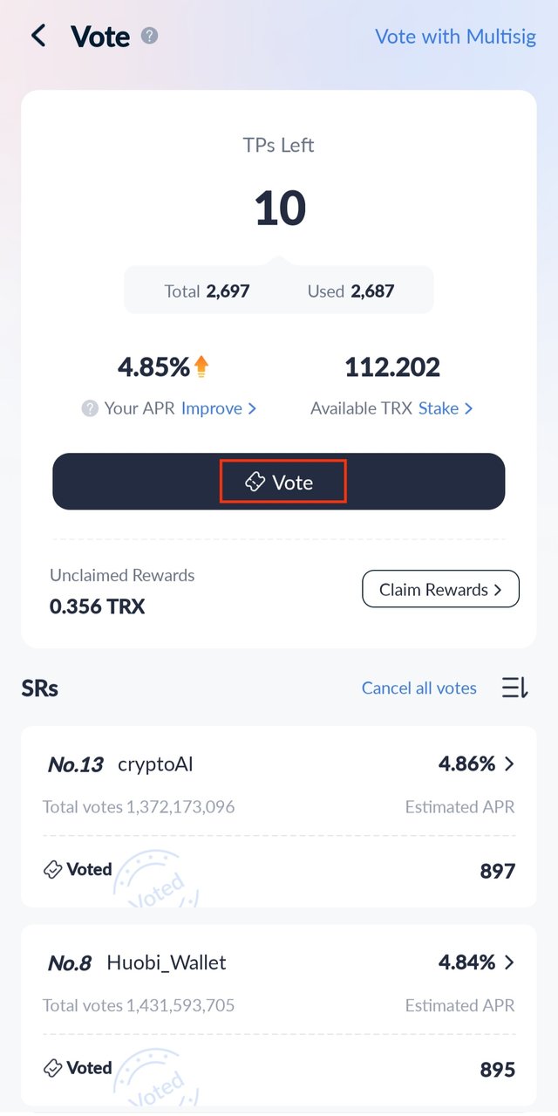
Task: Tap the ticket icon inside Vote button
Action: pos(255,482)
